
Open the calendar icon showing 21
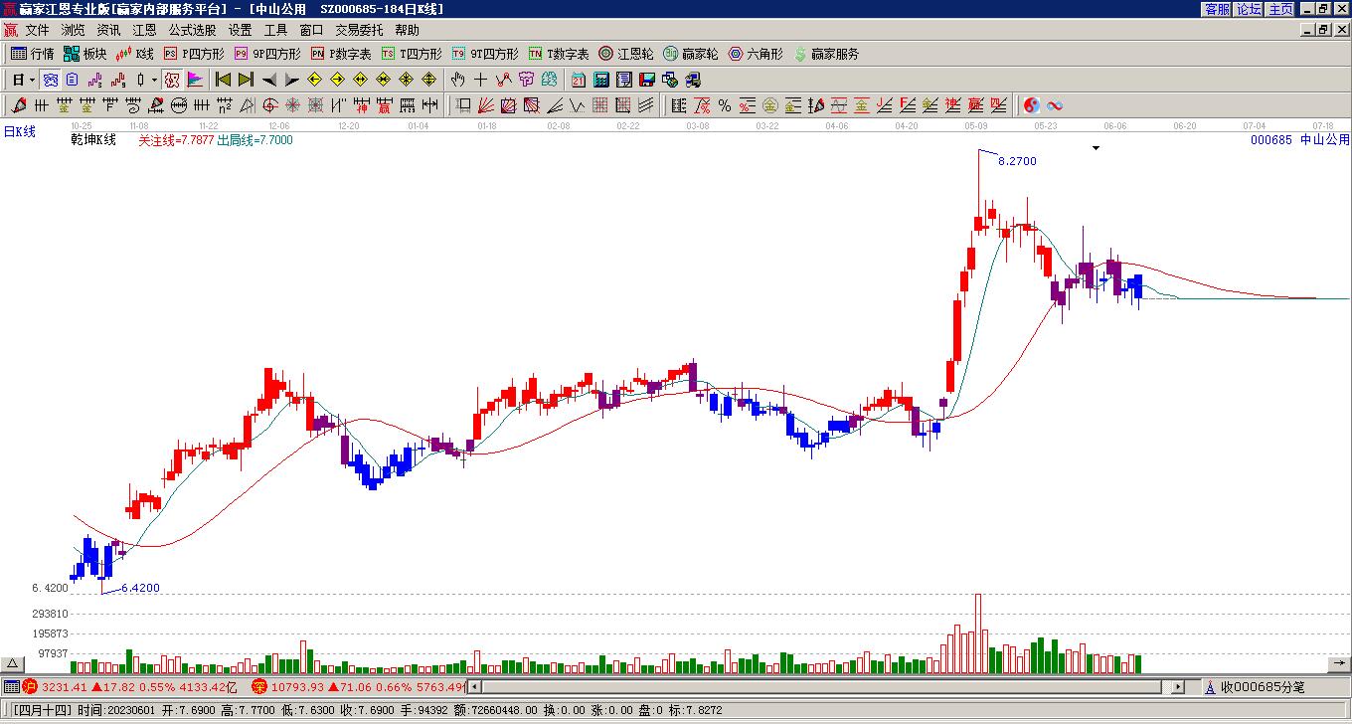[579, 80]
